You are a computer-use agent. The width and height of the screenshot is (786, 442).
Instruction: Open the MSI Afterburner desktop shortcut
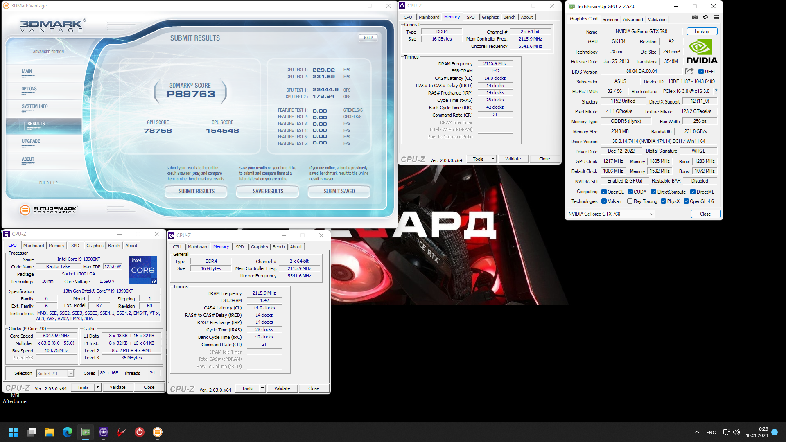[x=15, y=398]
